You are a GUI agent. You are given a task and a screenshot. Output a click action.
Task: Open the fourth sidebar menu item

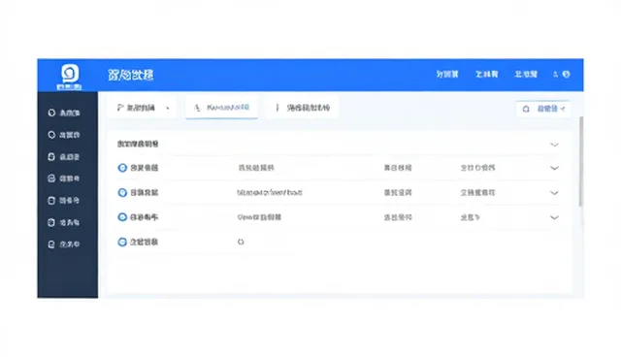[64, 178]
